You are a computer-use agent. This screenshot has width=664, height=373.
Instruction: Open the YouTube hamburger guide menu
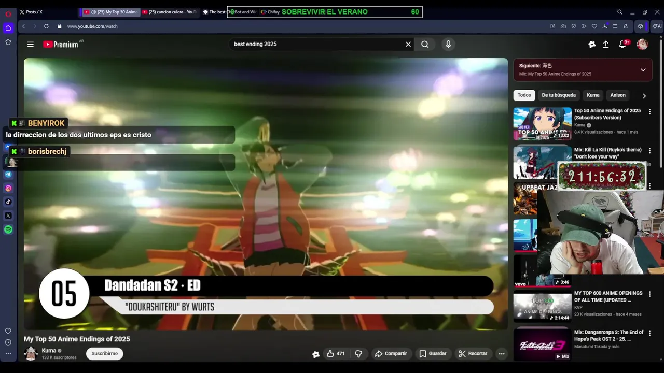pyautogui.click(x=31, y=45)
